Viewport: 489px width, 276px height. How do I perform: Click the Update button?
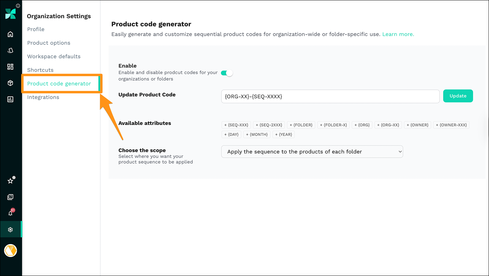[x=458, y=96]
